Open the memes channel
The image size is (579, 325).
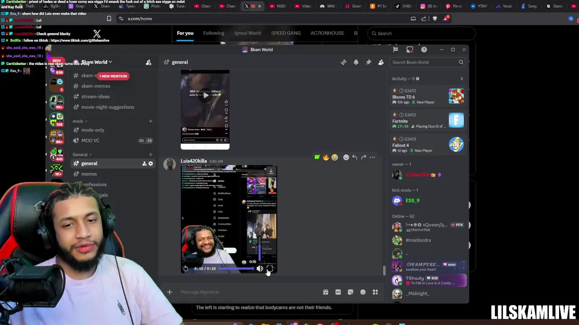click(89, 174)
